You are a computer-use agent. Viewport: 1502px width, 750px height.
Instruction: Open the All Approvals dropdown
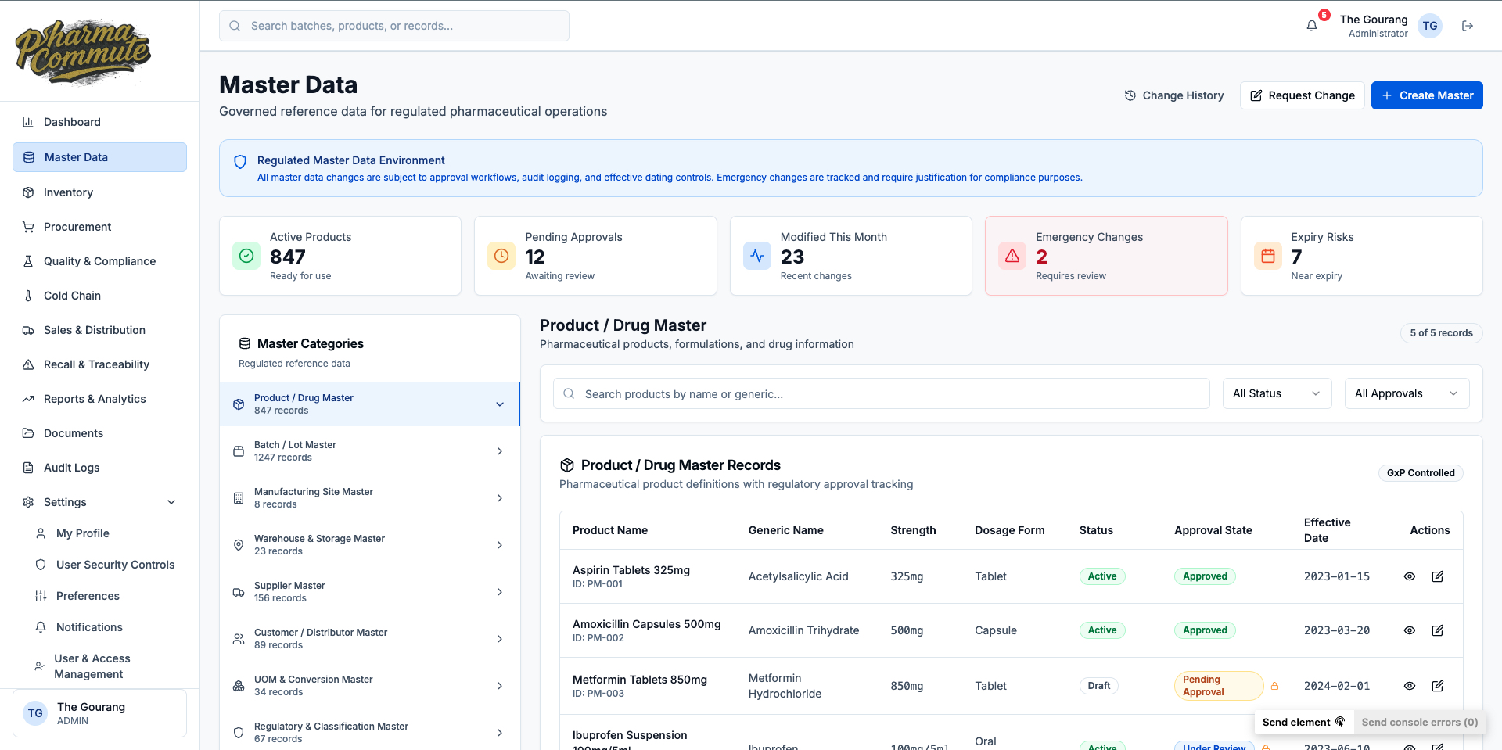coord(1407,393)
